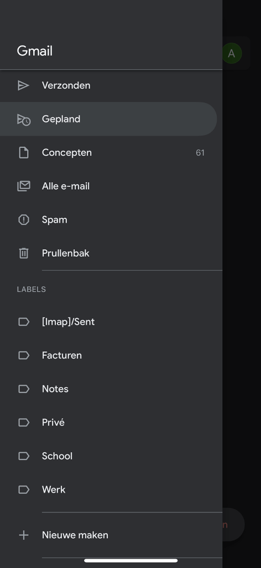Screen dimensions: 261x568
Task: Tap the Alle e-mail stacked mail icon
Action: coord(23,186)
